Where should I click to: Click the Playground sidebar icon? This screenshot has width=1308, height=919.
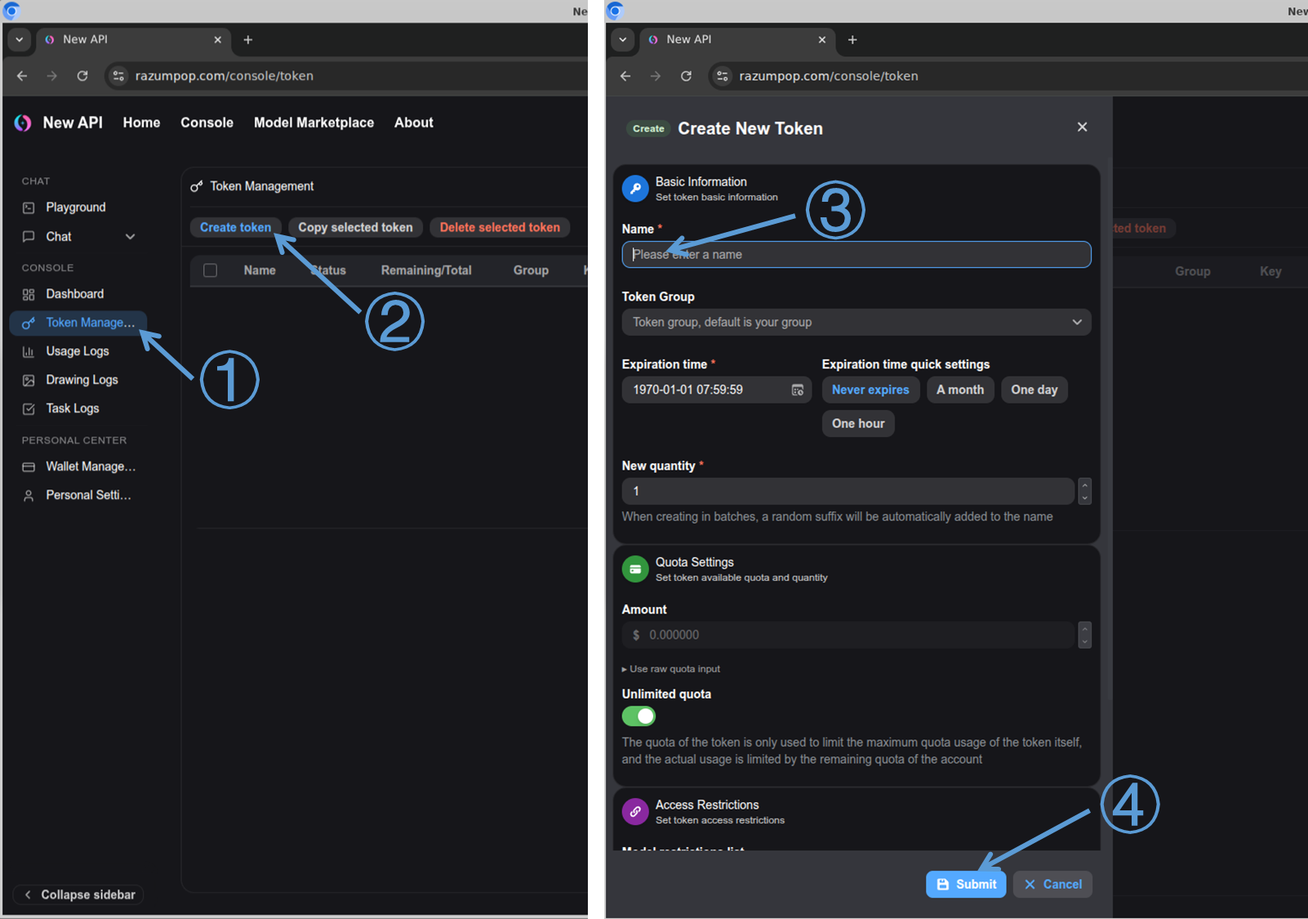click(x=29, y=207)
